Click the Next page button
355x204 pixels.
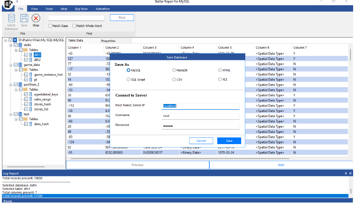tap(281, 165)
